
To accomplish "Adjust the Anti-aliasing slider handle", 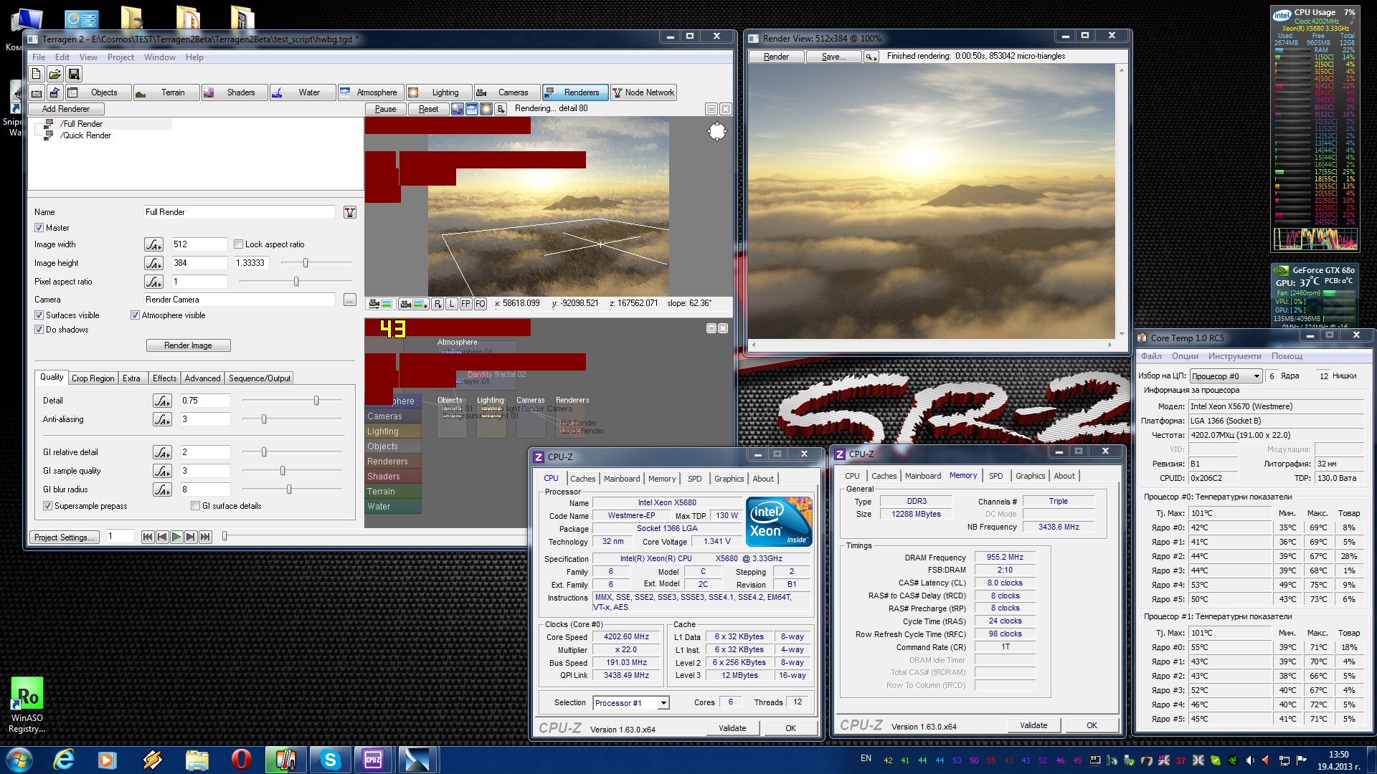I will 264,419.
